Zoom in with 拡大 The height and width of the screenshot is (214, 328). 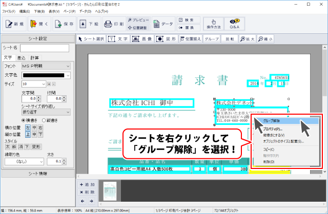click(x=248, y=39)
